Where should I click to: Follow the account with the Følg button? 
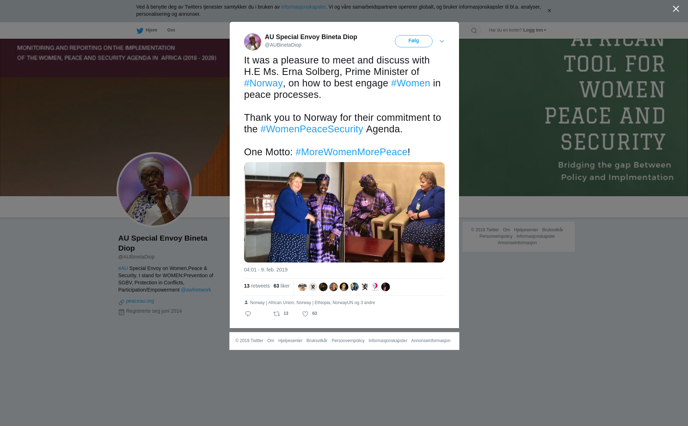coord(414,41)
